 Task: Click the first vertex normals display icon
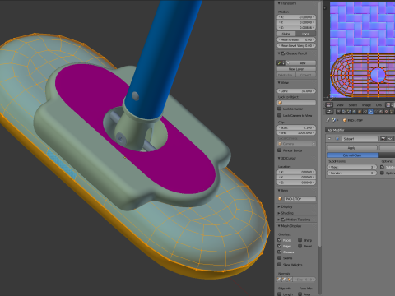pyautogui.click(x=279, y=280)
